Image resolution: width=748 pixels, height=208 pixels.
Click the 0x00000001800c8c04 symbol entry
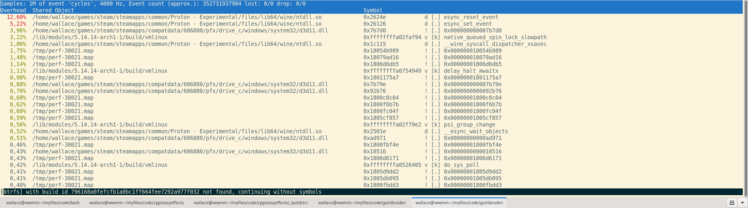[473, 98]
